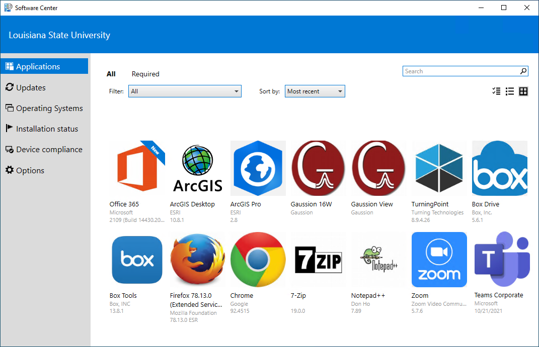The height and width of the screenshot is (347, 539).
Task: Go to Installation status section
Action: [x=47, y=129]
